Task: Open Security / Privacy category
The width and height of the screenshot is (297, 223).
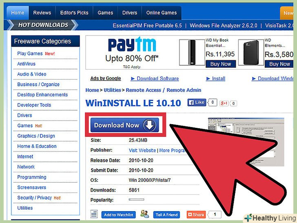Action: tap(34, 198)
